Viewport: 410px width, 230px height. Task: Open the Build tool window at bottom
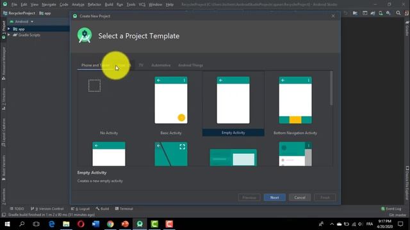click(102, 209)
